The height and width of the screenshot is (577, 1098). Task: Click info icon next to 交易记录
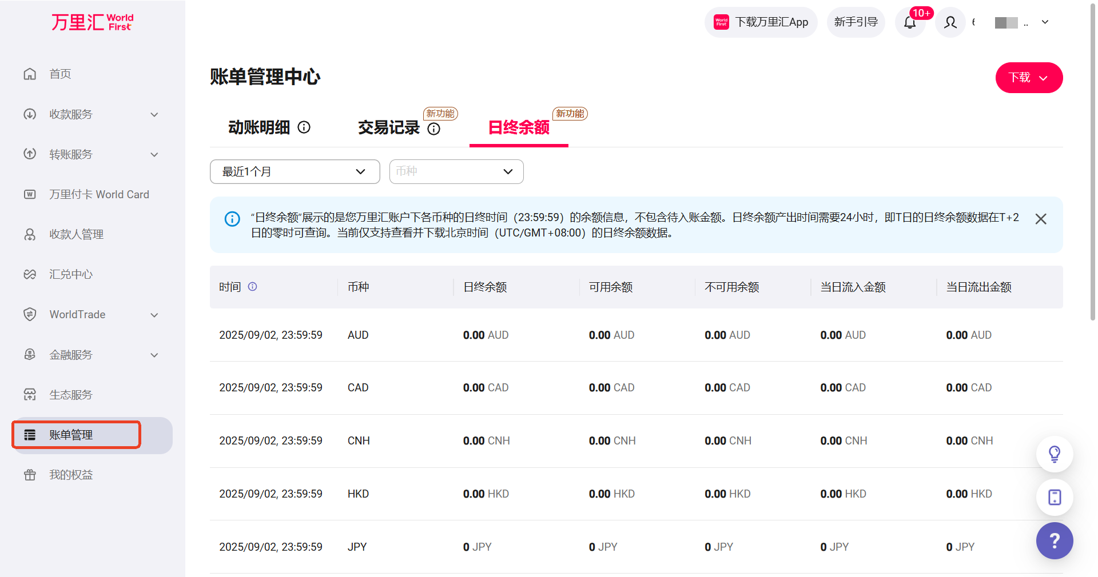(x=434, y=129)
